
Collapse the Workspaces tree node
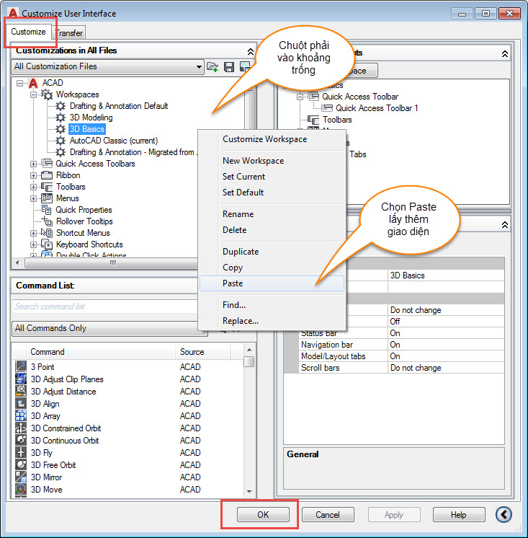click(x=34, y=94)
